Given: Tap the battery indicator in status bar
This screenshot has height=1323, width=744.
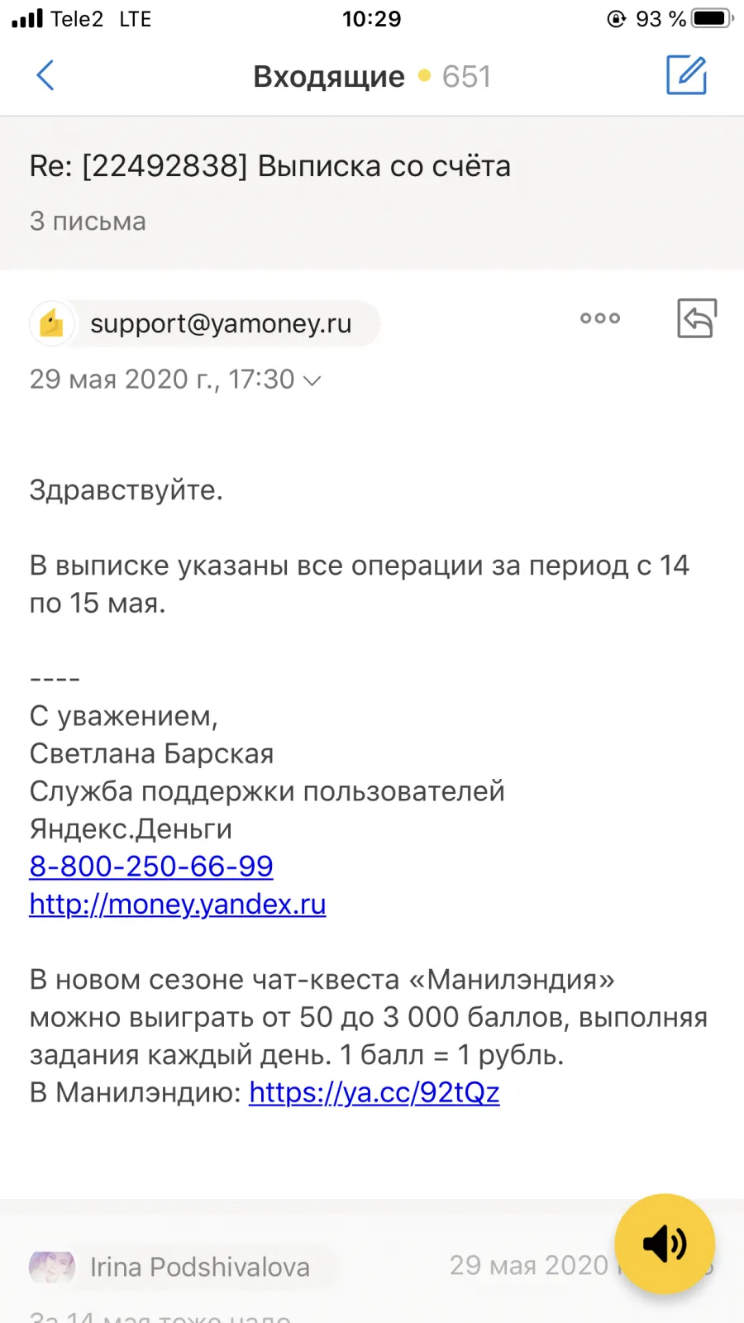Looking at the screenshot, I should pos(713,18).
